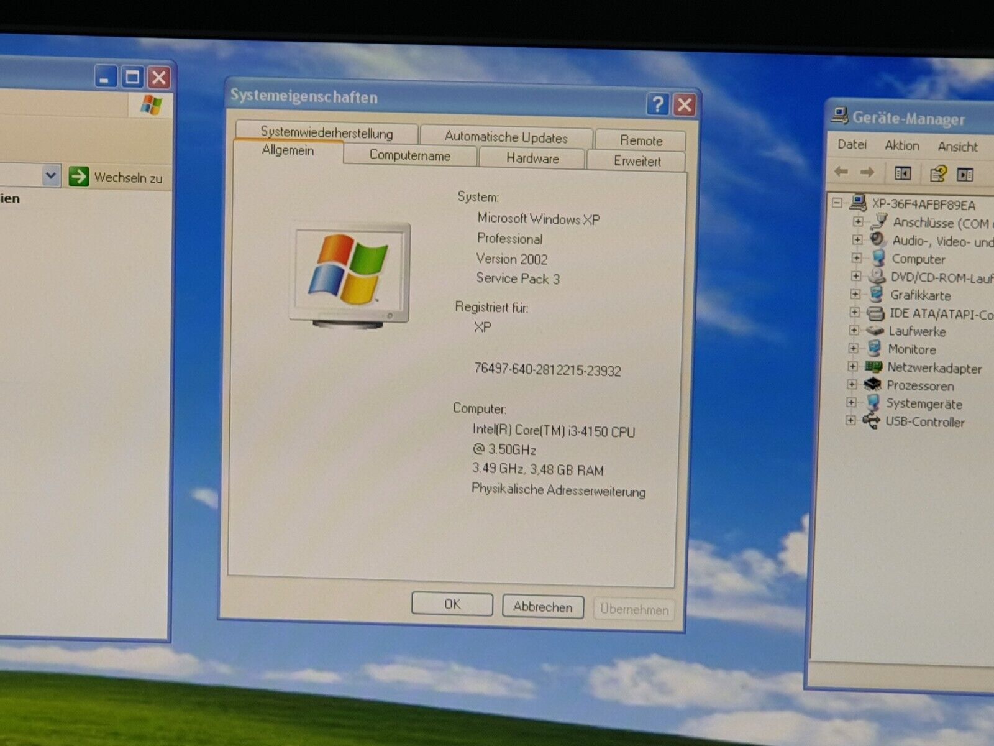This screenshot has height=746, width=994.
Task: Open the address bar dropdown arrow
Action: [x=51, y=176]
